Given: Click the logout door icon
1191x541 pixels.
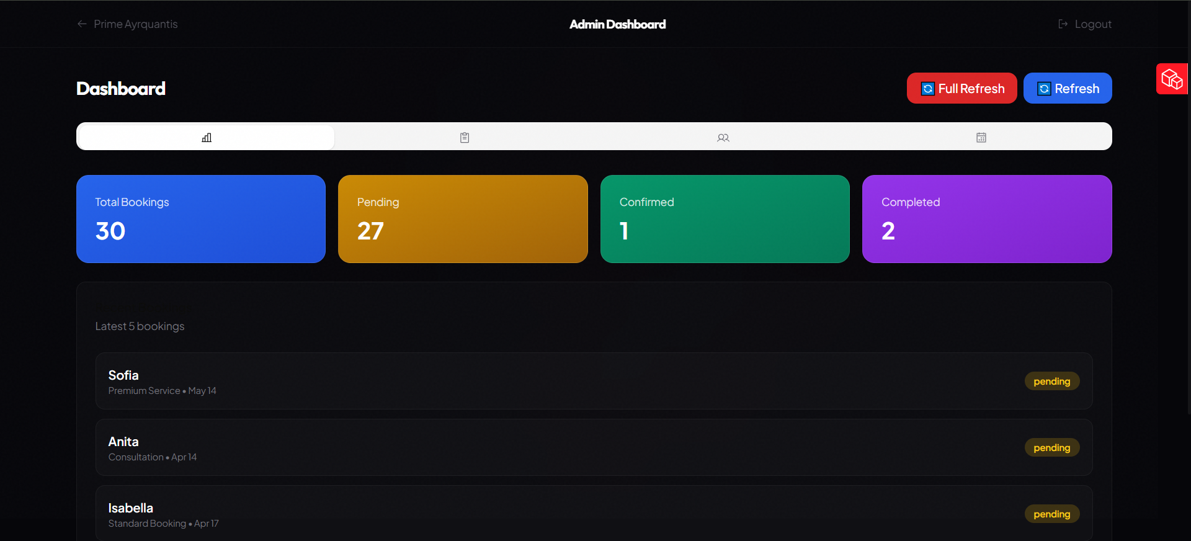Looking at the screenshot, I should point(1063,24).
